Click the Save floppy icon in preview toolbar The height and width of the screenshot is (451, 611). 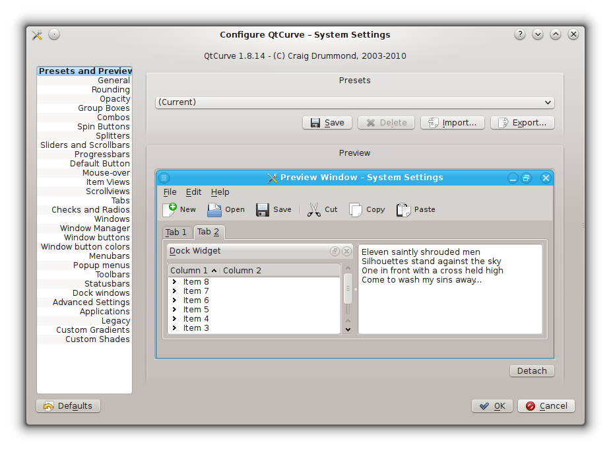point(263,209)
